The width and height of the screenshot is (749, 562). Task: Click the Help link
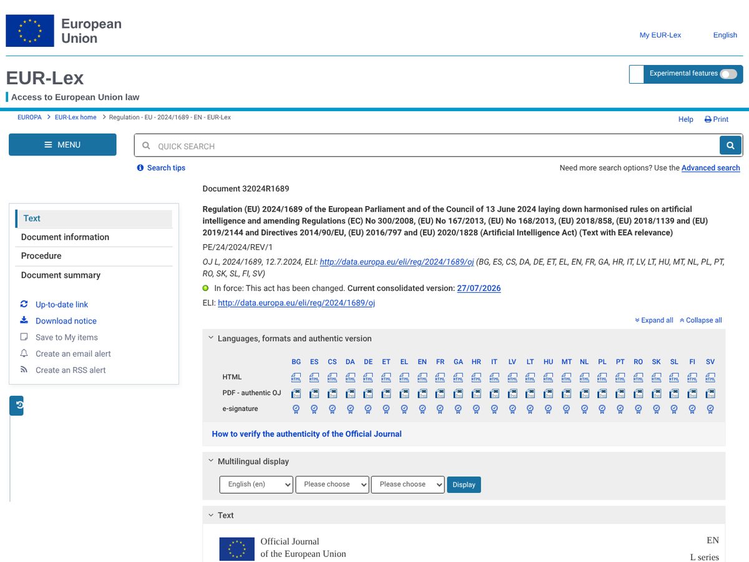tap(685, 119)
